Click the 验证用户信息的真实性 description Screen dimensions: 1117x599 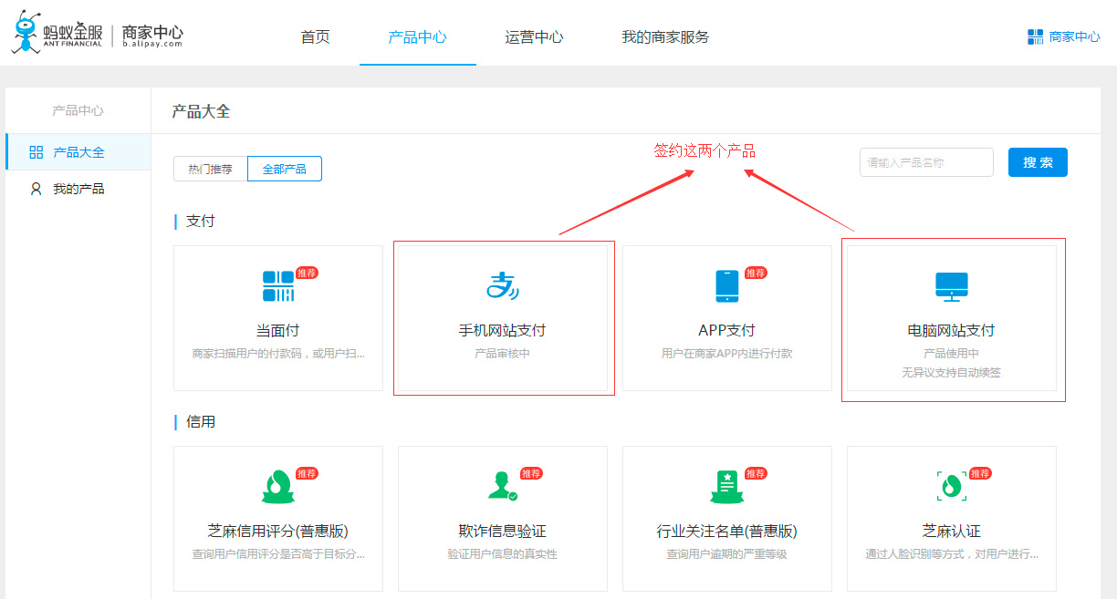(503, 553)
